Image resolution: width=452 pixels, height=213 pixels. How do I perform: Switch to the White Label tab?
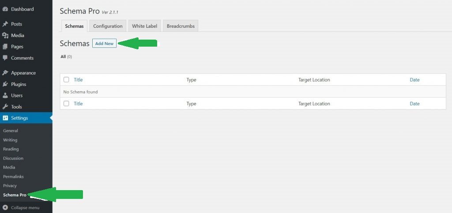coord(144,26)
